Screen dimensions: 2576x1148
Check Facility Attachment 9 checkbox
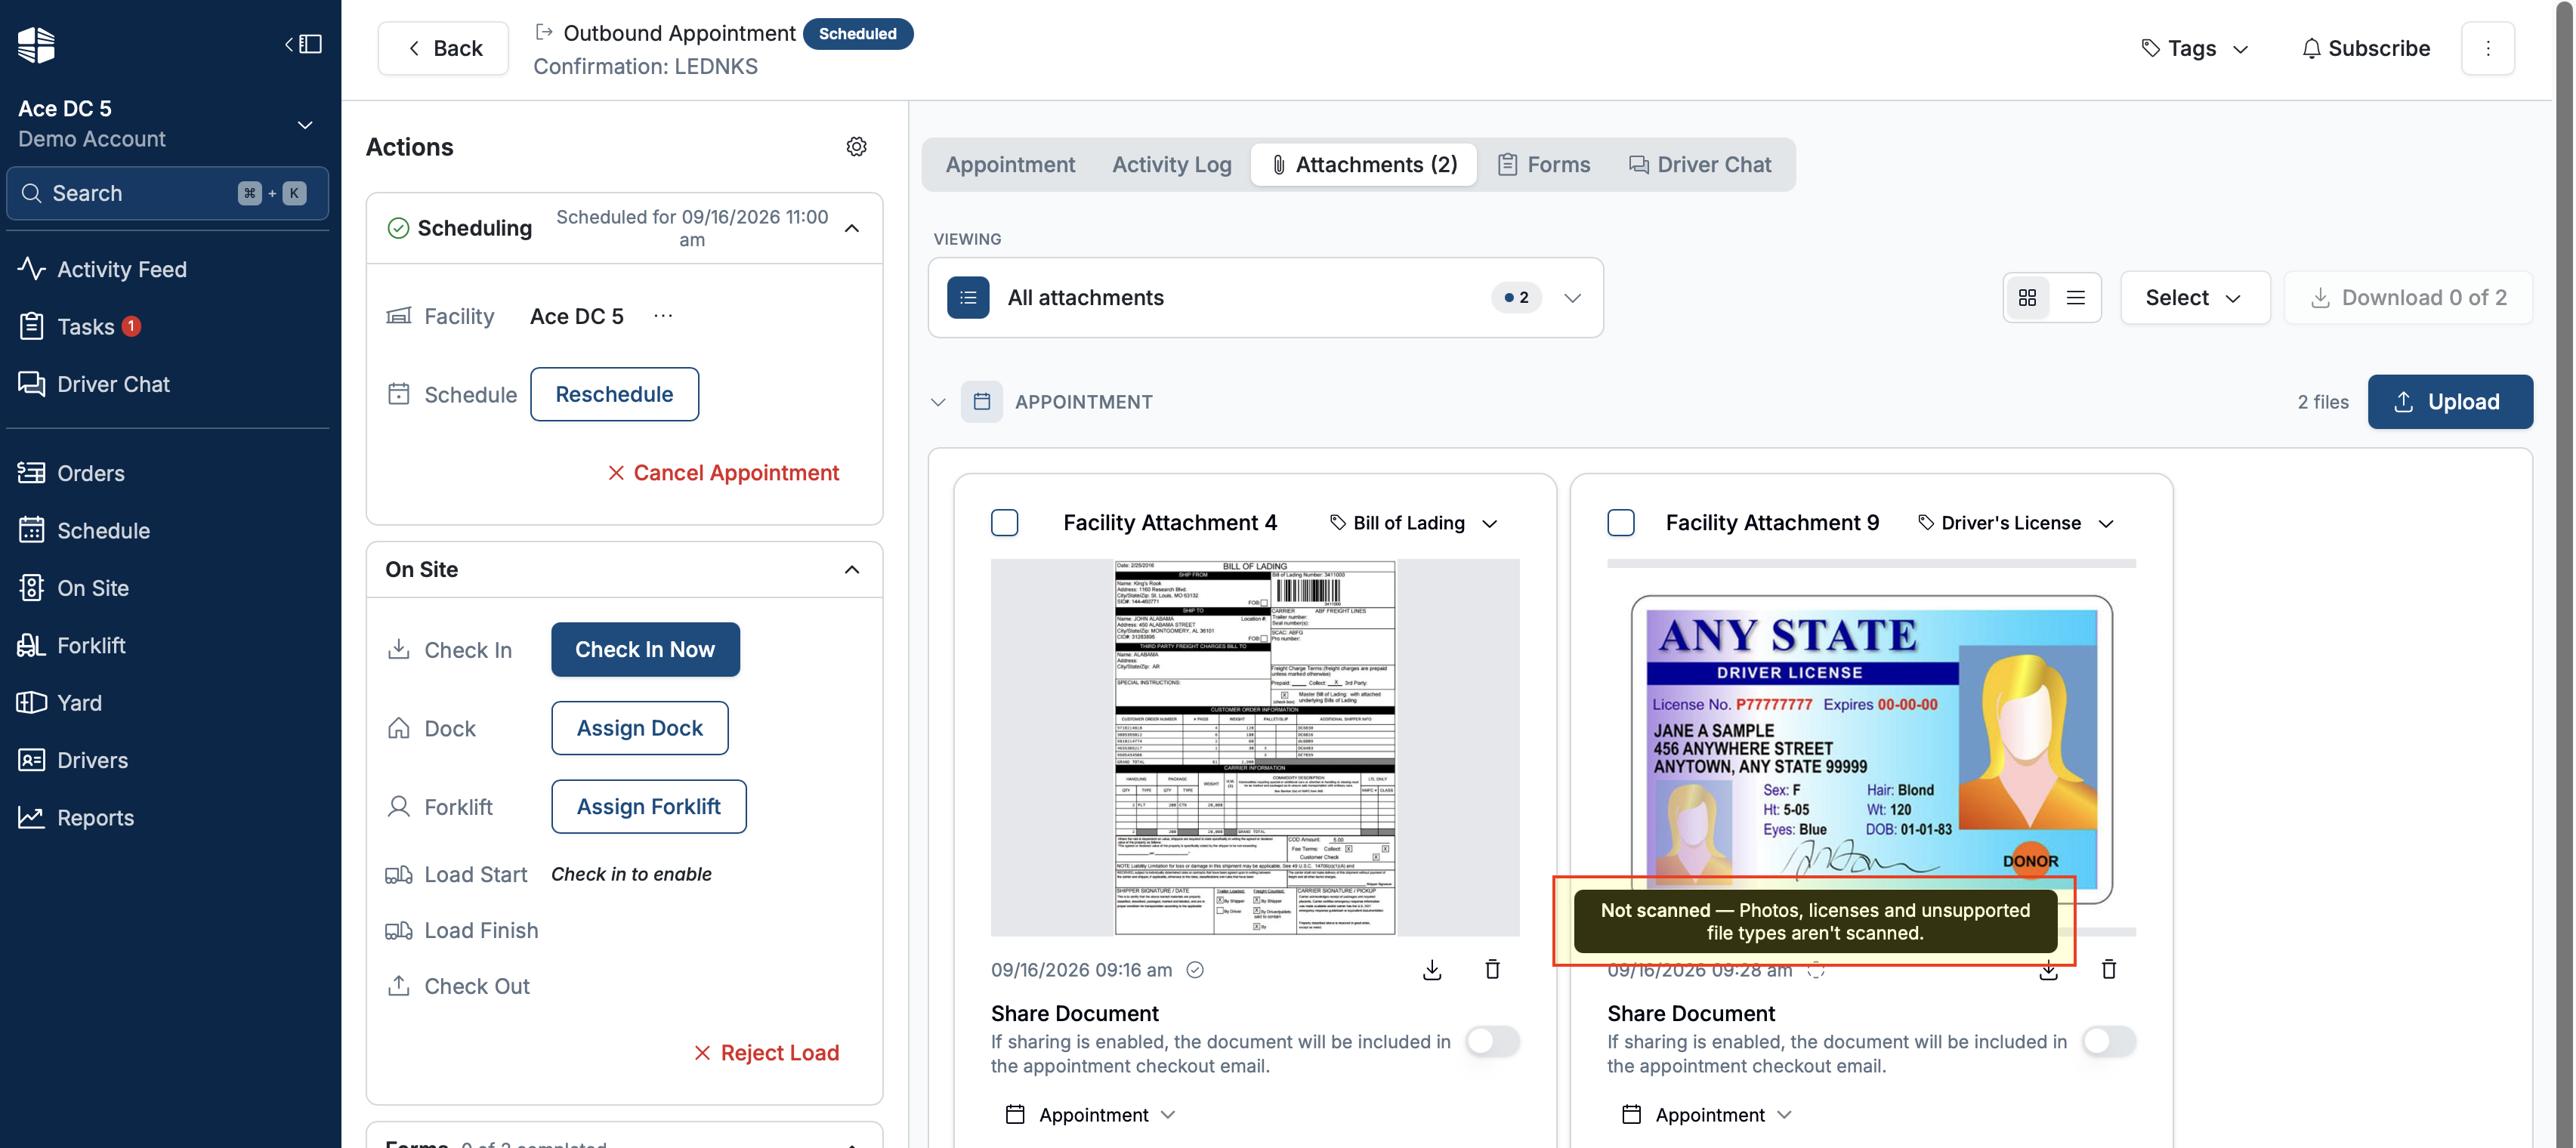pos(1620,523)
